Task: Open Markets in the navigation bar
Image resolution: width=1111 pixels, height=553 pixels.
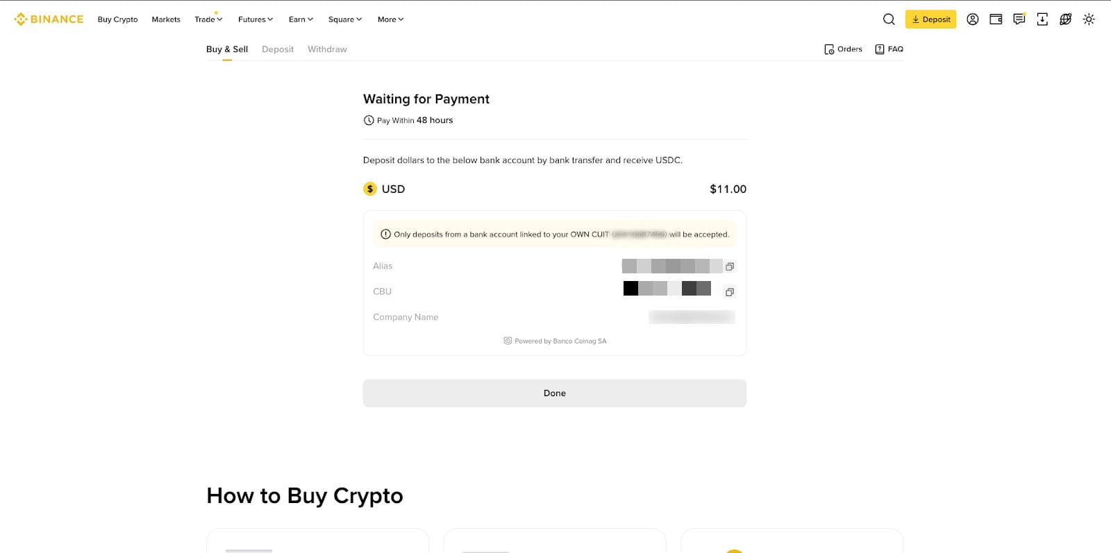Action: pyautogui.click(x=165, y=19)
